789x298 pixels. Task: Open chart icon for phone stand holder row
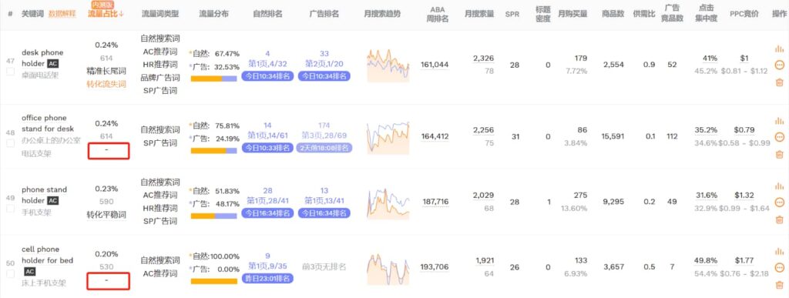point(780,186)
